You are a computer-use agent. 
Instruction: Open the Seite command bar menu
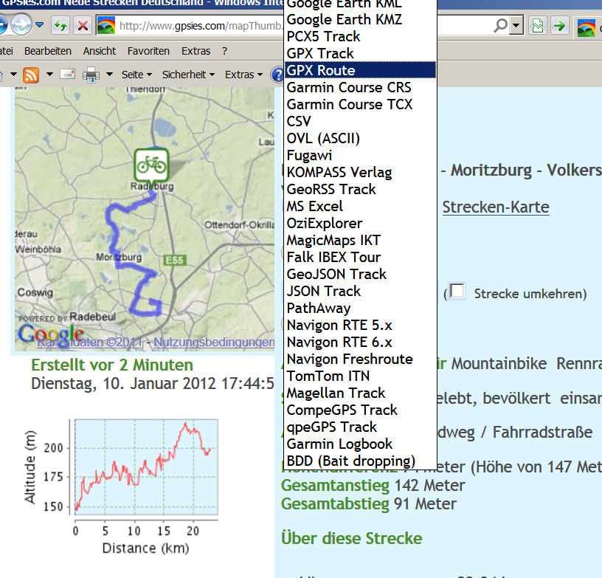[136, 75]
